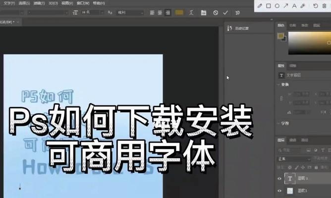This screenshot has height=198, width=331.
Task: Toggle the pixel layers filter icon
Action: tap(309, 150)
